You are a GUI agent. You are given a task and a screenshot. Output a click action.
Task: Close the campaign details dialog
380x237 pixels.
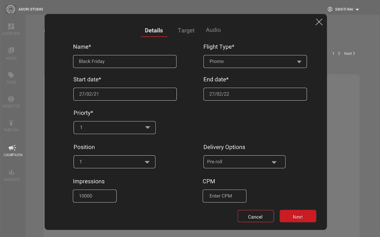(x=319, y=22)
